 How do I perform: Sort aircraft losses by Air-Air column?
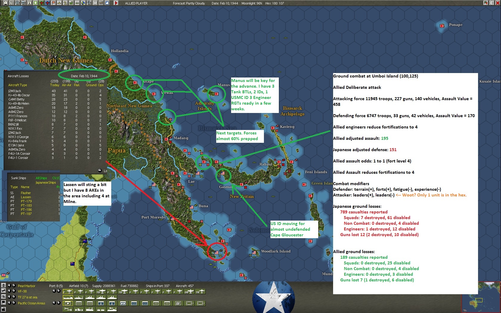click(x=66, y=85)
